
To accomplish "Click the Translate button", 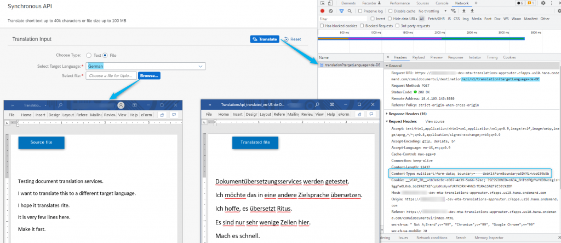I will coord(265,39).
